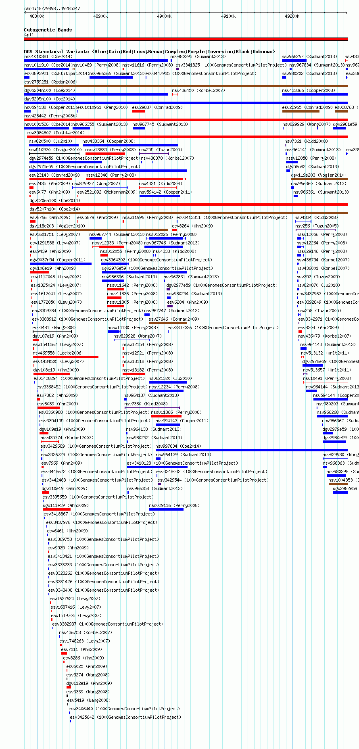
Task: Click nsv7360 (Kidd2008) variant label
Action: [x=146, y=404]
